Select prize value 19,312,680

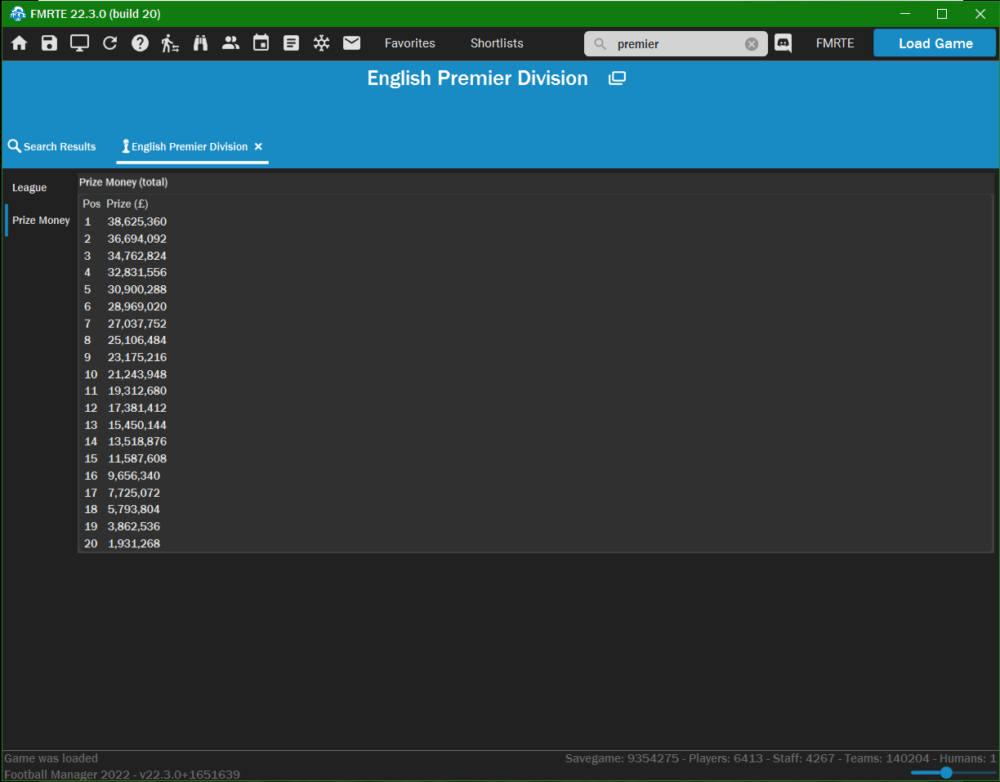point(137,391)
